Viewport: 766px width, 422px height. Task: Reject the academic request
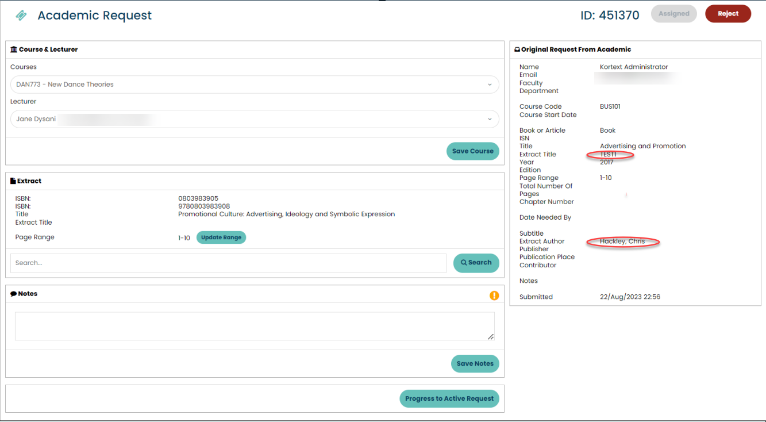coord(727,14)
